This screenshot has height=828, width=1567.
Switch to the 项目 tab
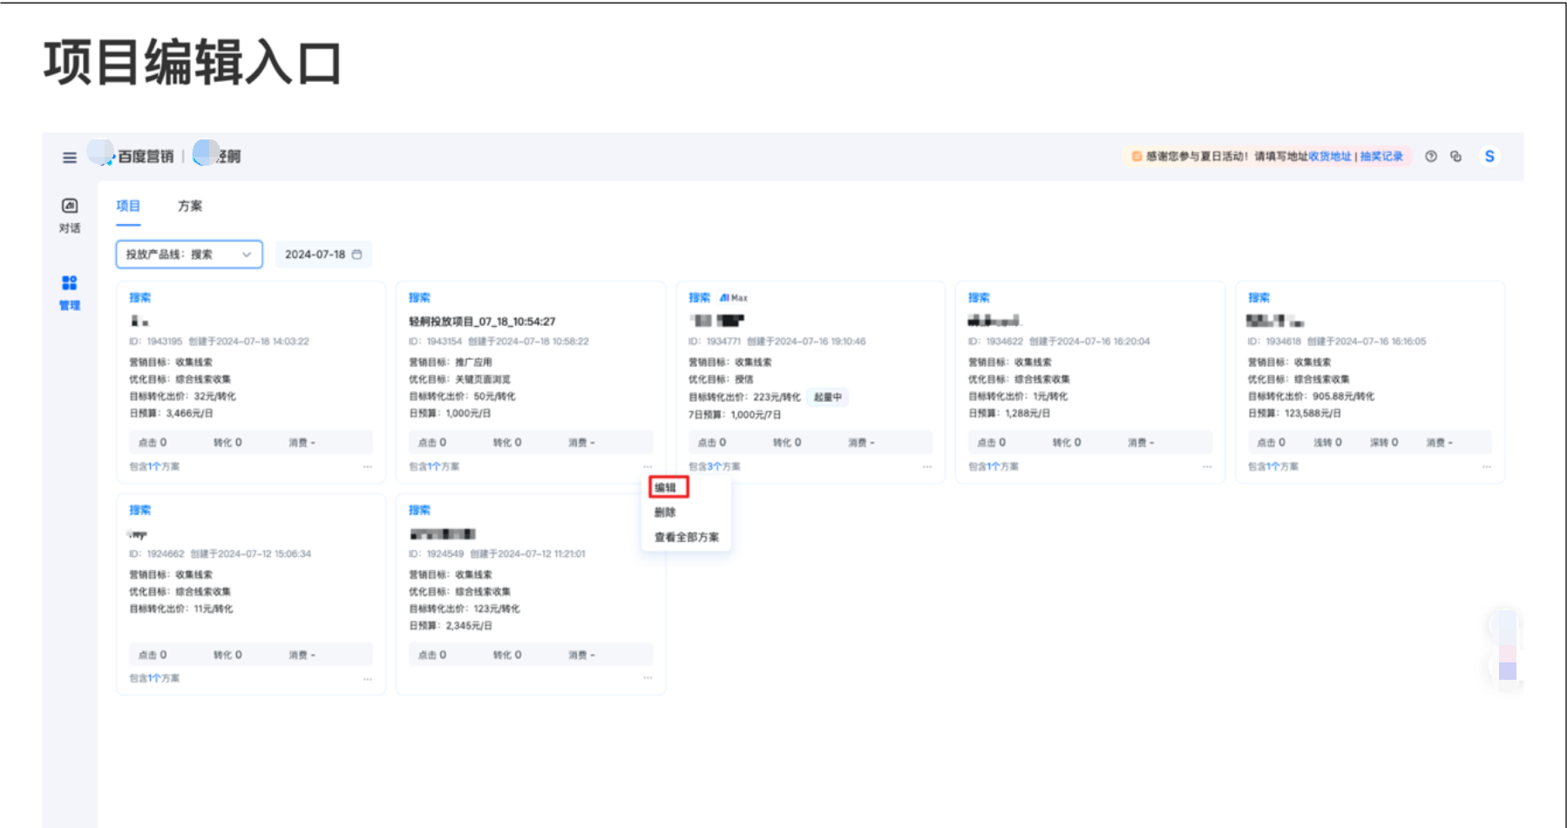click(x=128, y=207)
